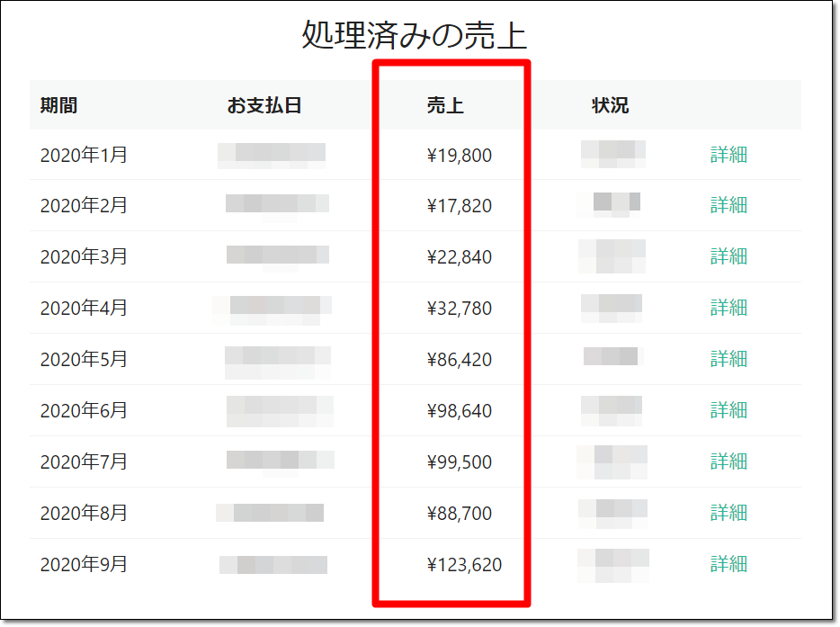
Task: Open 詳細 link for 2020年7月
Action: coord(728,461)
